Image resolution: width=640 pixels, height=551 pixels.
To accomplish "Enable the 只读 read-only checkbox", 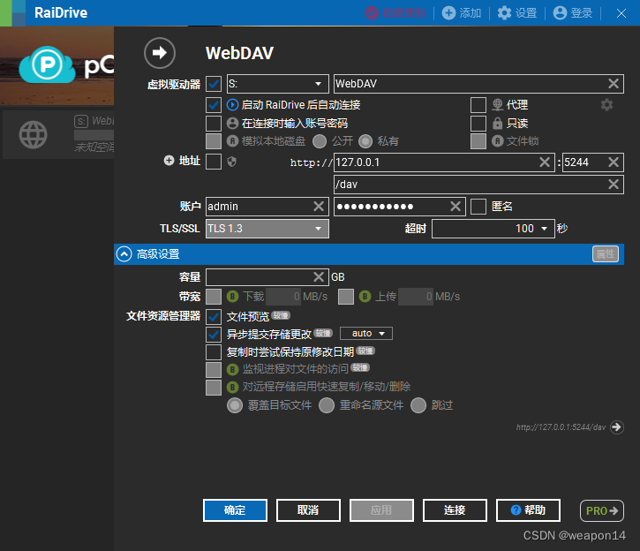I will point(478,124).
